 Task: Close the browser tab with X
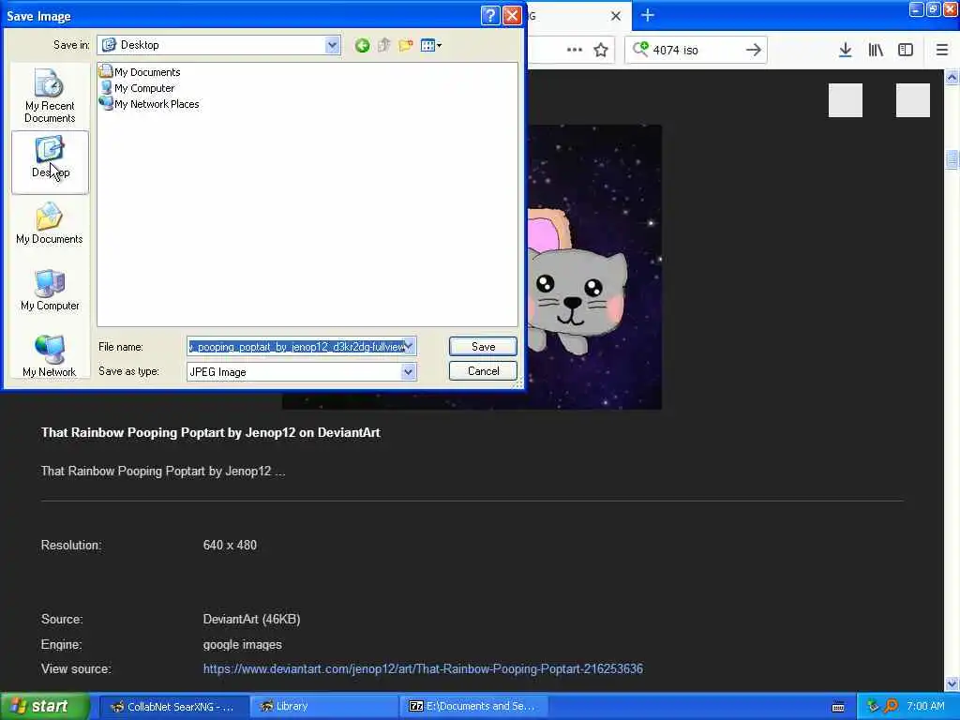[x=616, y=16]
